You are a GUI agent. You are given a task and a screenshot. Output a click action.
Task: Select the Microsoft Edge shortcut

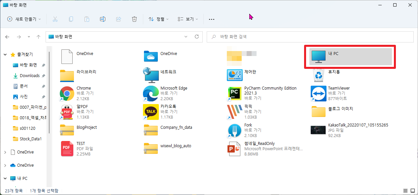[151, 94]
